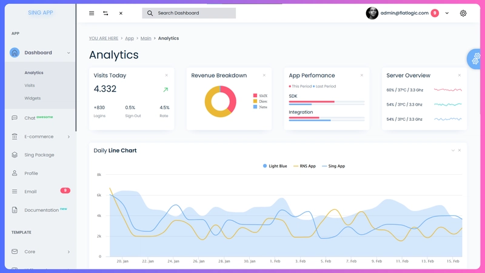Viewport: 485px width, 273px height.
Task: Open Documentation in the sidebar
Action: [x=41, y=211]
